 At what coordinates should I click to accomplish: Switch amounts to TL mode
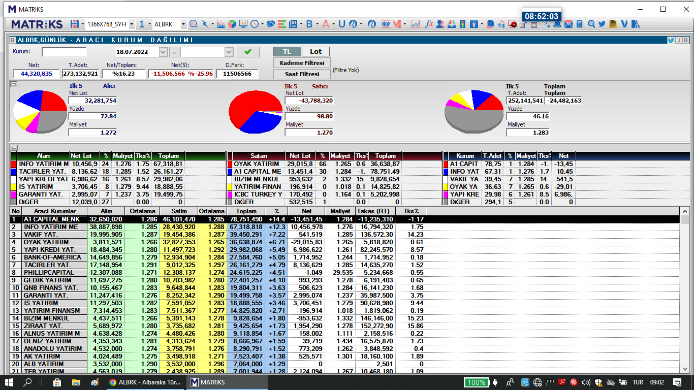(287, 51)
